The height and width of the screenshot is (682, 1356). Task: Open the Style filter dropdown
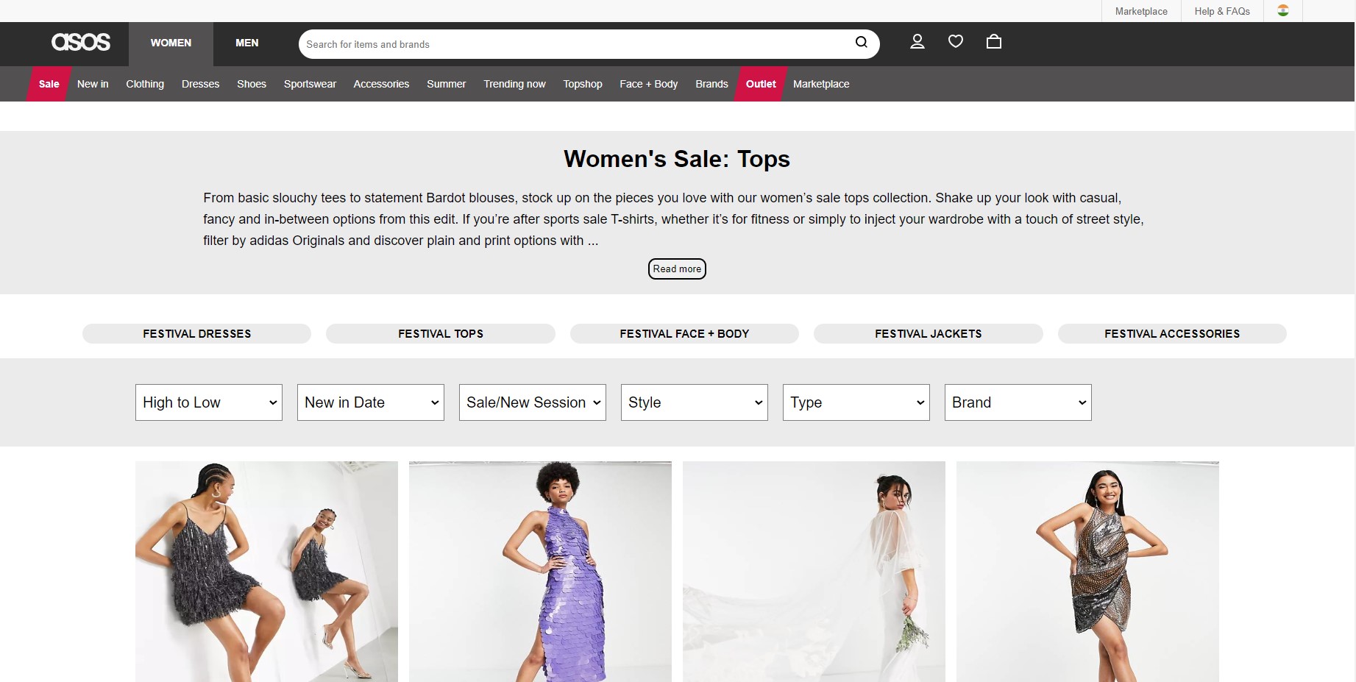pyautogui.click(x=695, y=402)
